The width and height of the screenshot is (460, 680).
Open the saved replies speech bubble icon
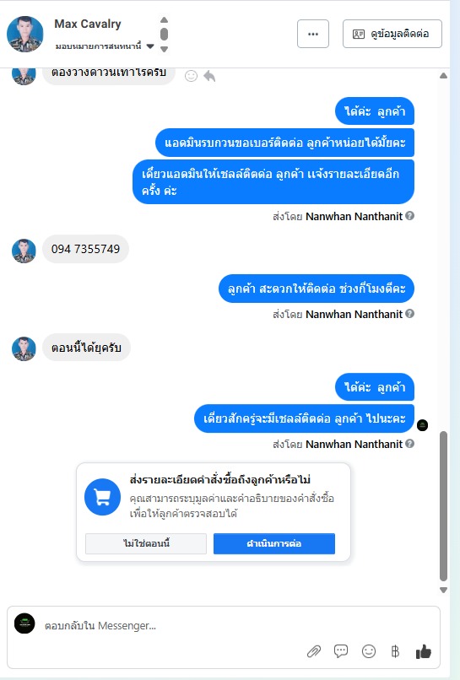pyautogui.click(x=341, y=651)
